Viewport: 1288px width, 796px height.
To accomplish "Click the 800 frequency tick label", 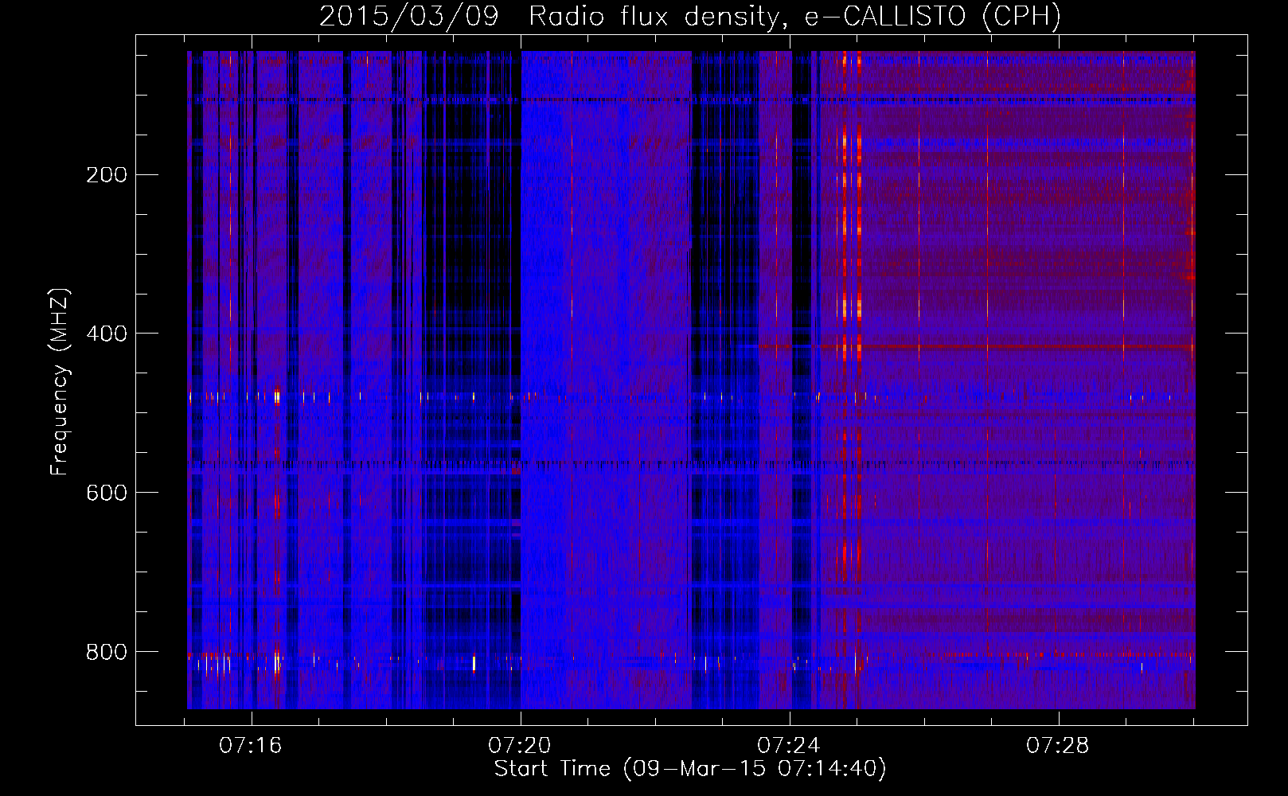I will tap(107, 652).
